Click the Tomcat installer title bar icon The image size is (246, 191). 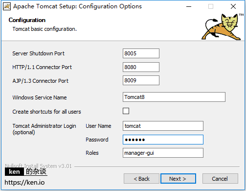(7, 6)
